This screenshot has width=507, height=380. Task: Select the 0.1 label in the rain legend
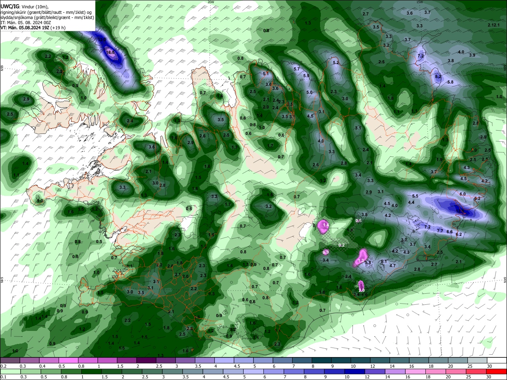click(x=4, y=377)
